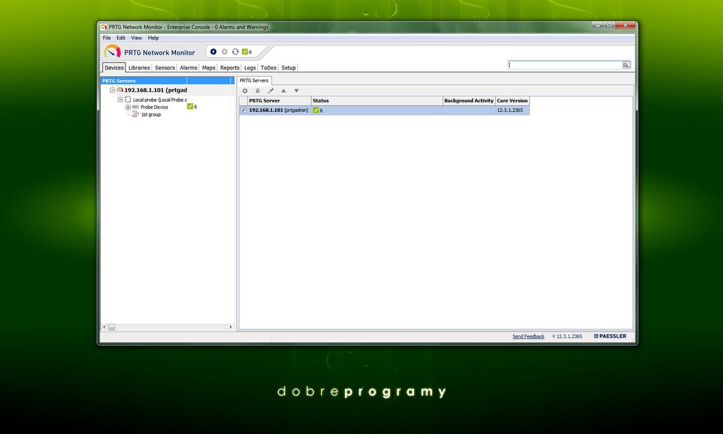This screenshot has height=434, width=723.
Task: Collapse the 192.168.1.101 server tree node
Action: pos(112,90)
